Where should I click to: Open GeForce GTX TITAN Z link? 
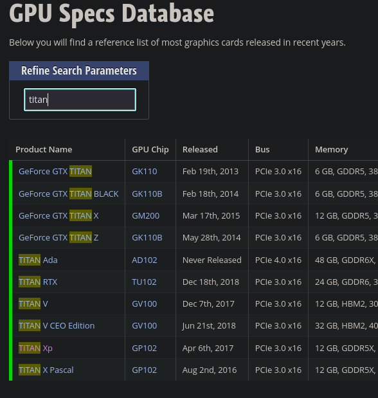click(59, 238)
